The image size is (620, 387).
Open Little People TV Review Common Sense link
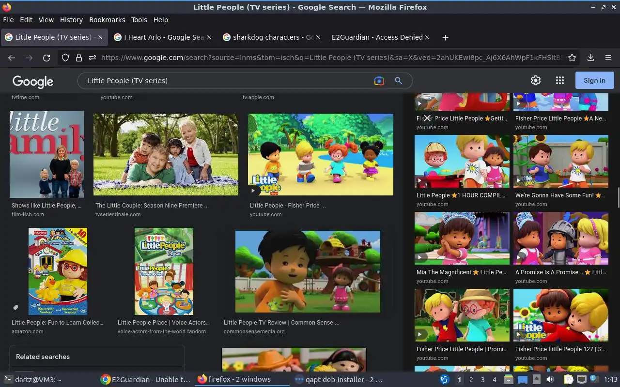point(281,323)
